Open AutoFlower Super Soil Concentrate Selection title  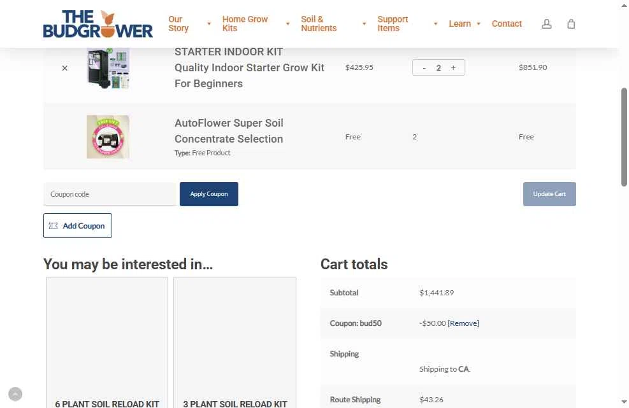229,130
